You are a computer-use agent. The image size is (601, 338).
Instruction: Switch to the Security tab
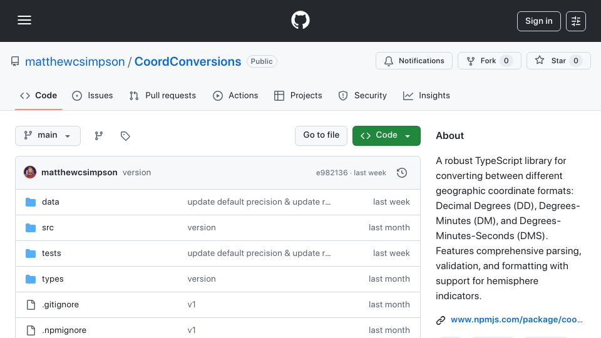click(x=362, y=95)
